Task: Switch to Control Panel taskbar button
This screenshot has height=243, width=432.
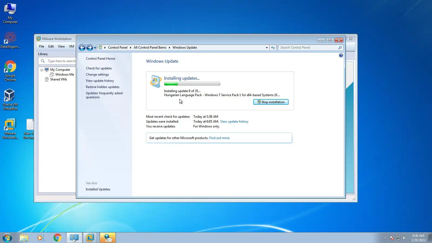Action: click(x=74, y=238)
